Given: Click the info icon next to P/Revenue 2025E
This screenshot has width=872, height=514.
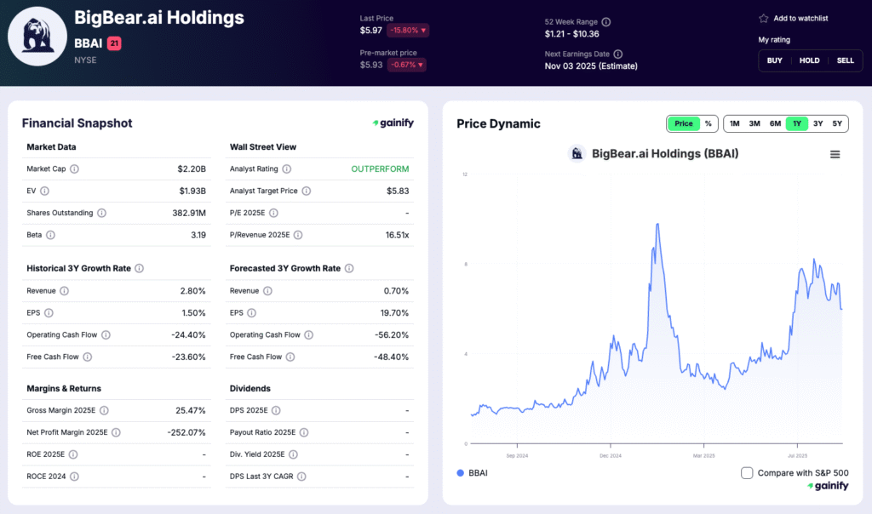Looking at the screenshot, I should point(298,235).
